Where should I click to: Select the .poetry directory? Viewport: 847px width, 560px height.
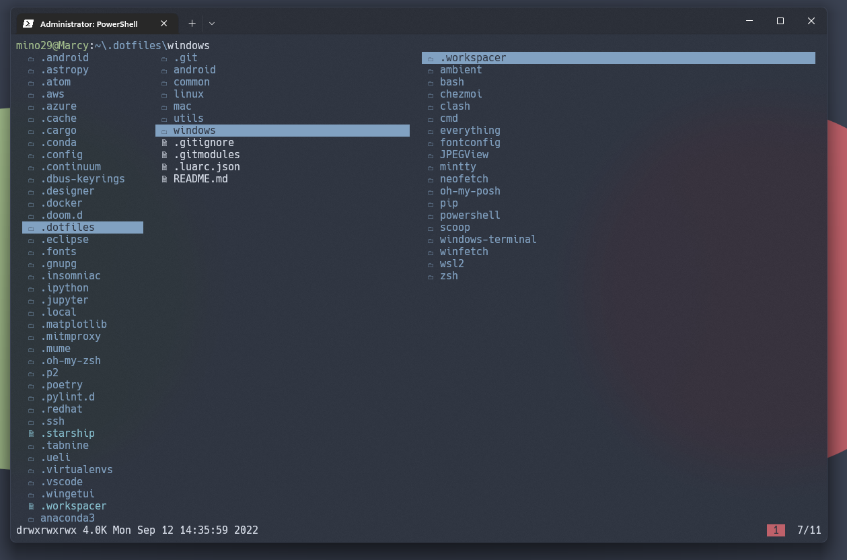point(61,385)
